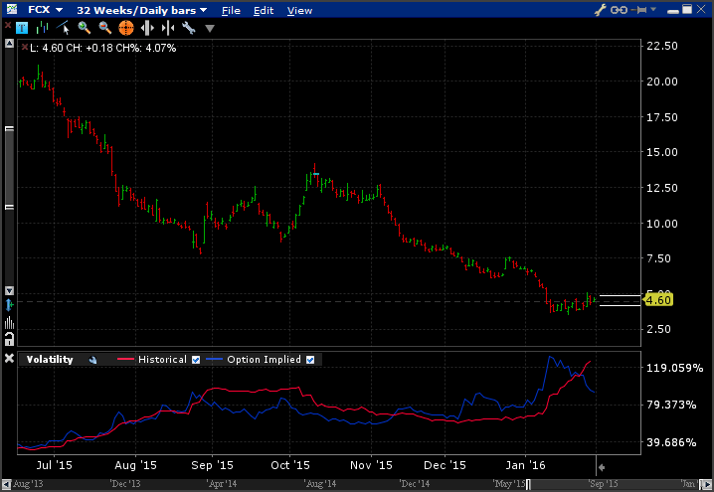714x492 pixels.
Task: Click the chart application icon in title bar
Action: (x=11, y=9)
